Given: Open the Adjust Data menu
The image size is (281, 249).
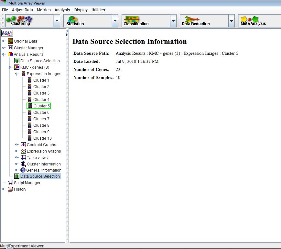Looking at the screenshot, I should [x=22, y=10].
